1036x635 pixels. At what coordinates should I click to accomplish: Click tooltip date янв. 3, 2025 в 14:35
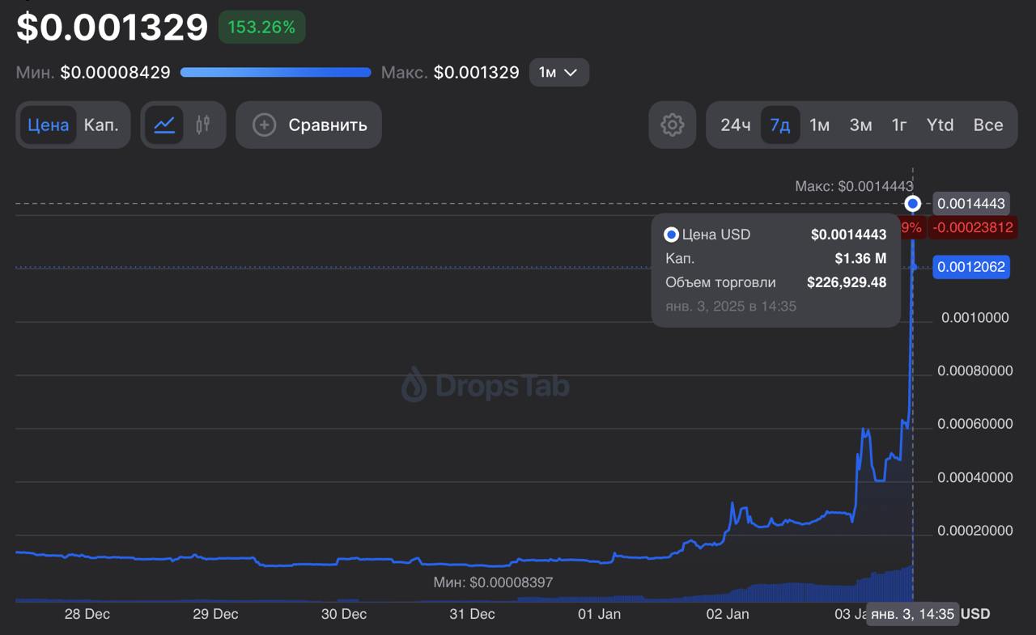click(731, 307)
